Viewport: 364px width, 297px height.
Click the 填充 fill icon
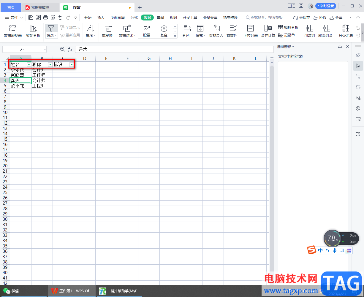click(x=200, y=28)
